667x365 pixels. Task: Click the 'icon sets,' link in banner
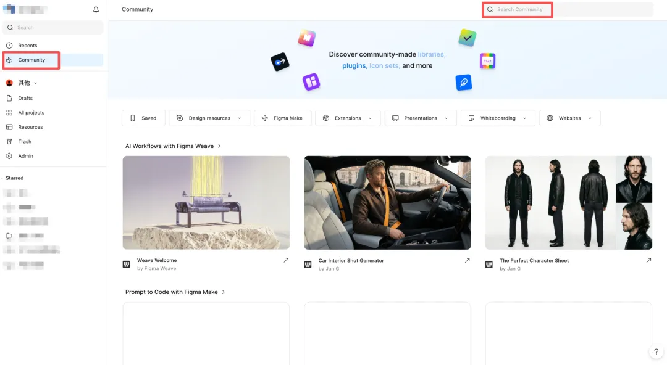pyautogui.click(x=385, y=65)
